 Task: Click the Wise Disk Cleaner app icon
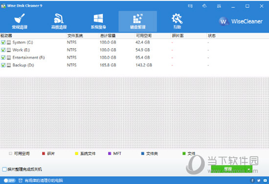(3, 6)
